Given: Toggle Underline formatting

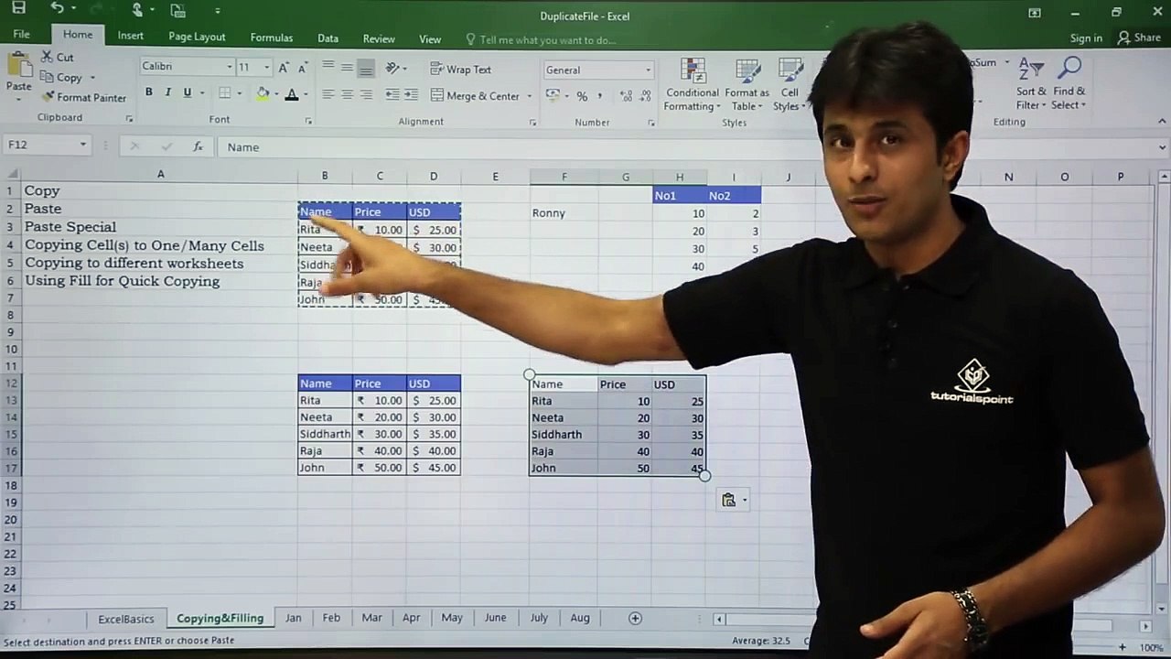Looking at the screenshot, I should (x=188, y=92).
